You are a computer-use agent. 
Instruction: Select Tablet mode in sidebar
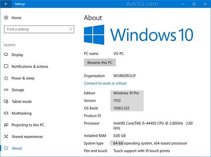tap(22, 102)
